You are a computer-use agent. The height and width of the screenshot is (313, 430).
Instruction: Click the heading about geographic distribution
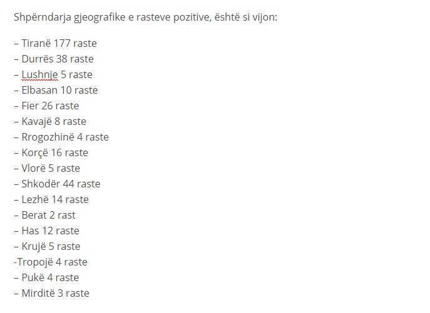click(x=146, y=17)
